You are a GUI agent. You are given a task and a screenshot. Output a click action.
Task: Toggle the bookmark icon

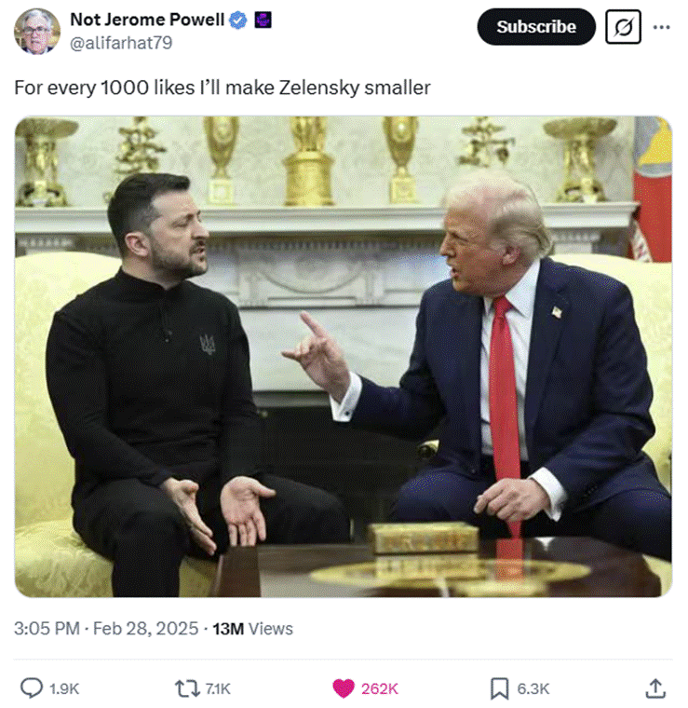(499, 688)
